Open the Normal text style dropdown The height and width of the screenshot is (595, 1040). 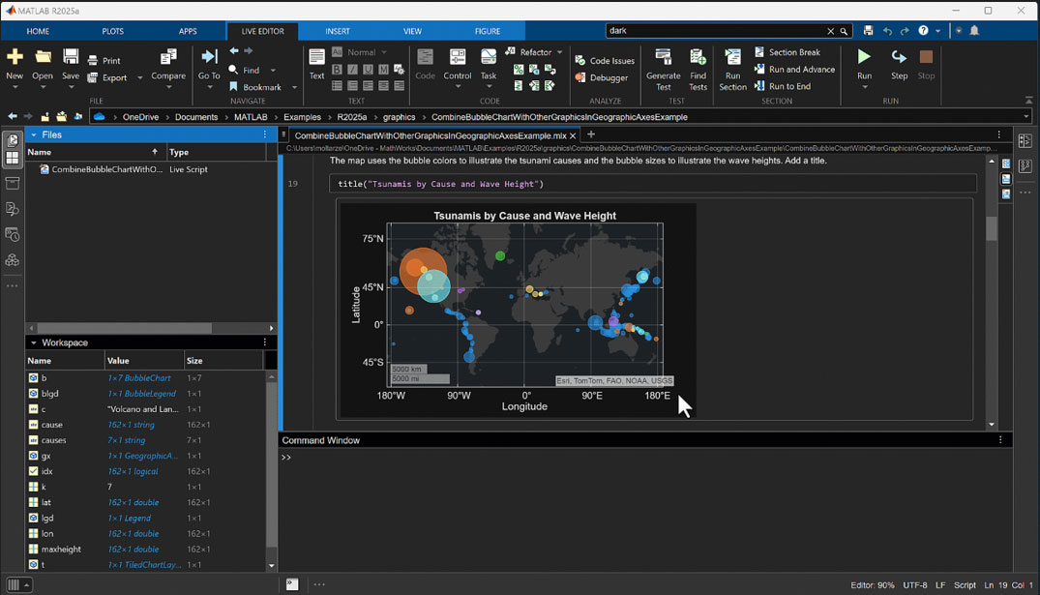pos(384,52)
